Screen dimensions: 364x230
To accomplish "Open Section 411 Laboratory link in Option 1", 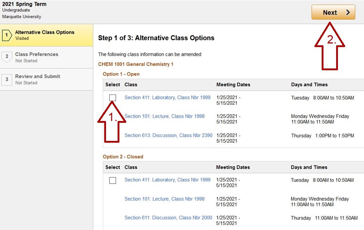I will tap(167, 97).
